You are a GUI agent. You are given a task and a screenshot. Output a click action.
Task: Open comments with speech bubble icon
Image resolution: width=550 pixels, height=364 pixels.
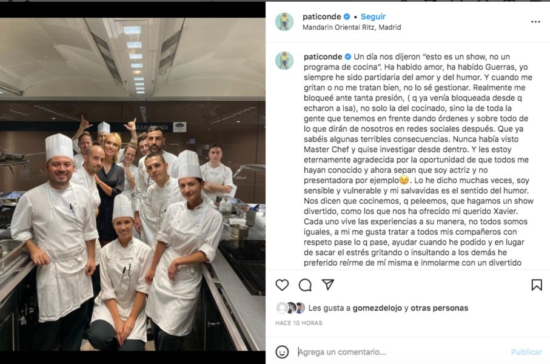(305, 285)
